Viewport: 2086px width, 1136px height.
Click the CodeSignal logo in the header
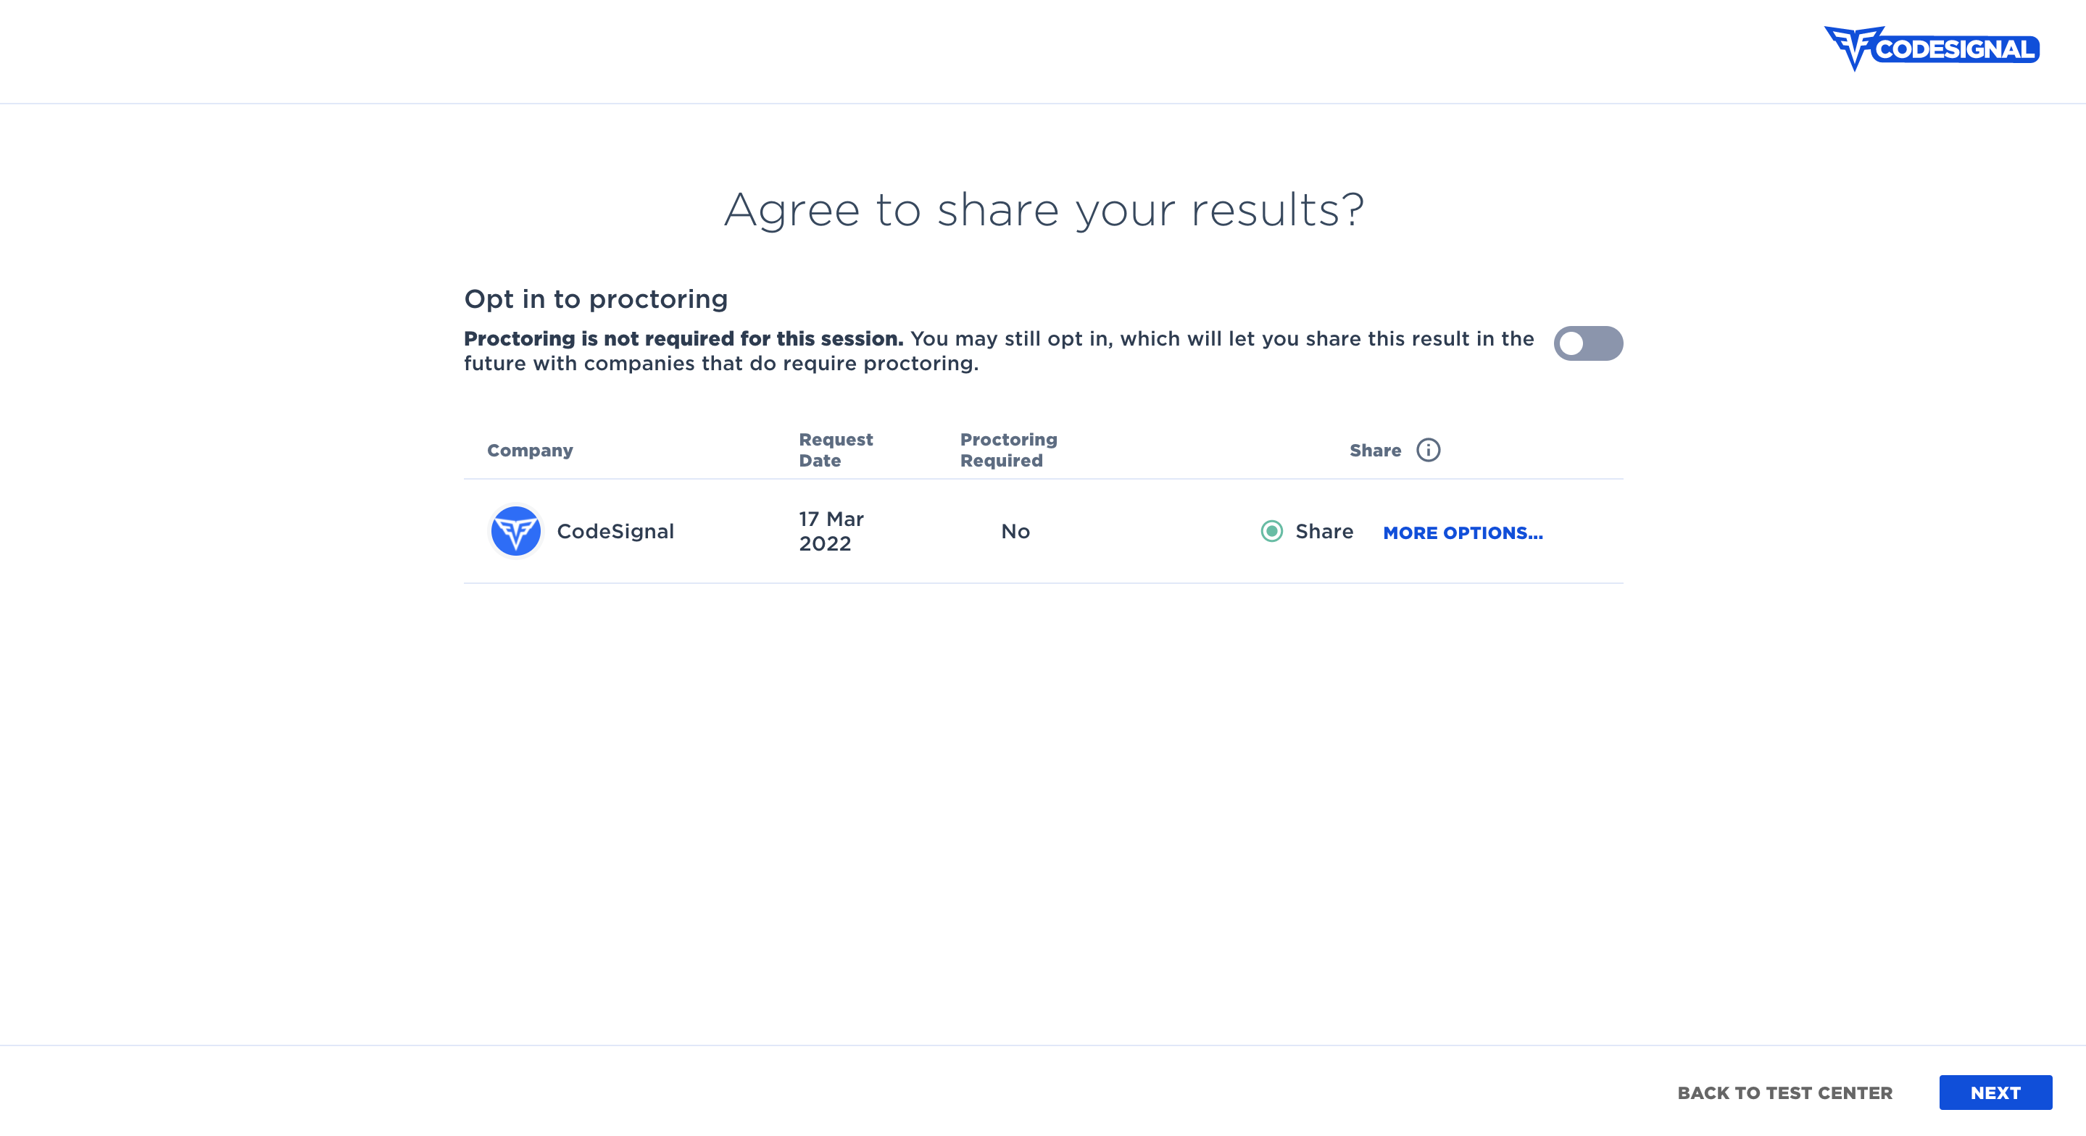coord(1932,49)
